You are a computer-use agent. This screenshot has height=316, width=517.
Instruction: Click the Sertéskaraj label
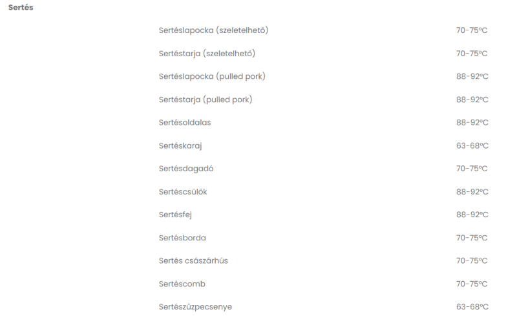[180, 146]
